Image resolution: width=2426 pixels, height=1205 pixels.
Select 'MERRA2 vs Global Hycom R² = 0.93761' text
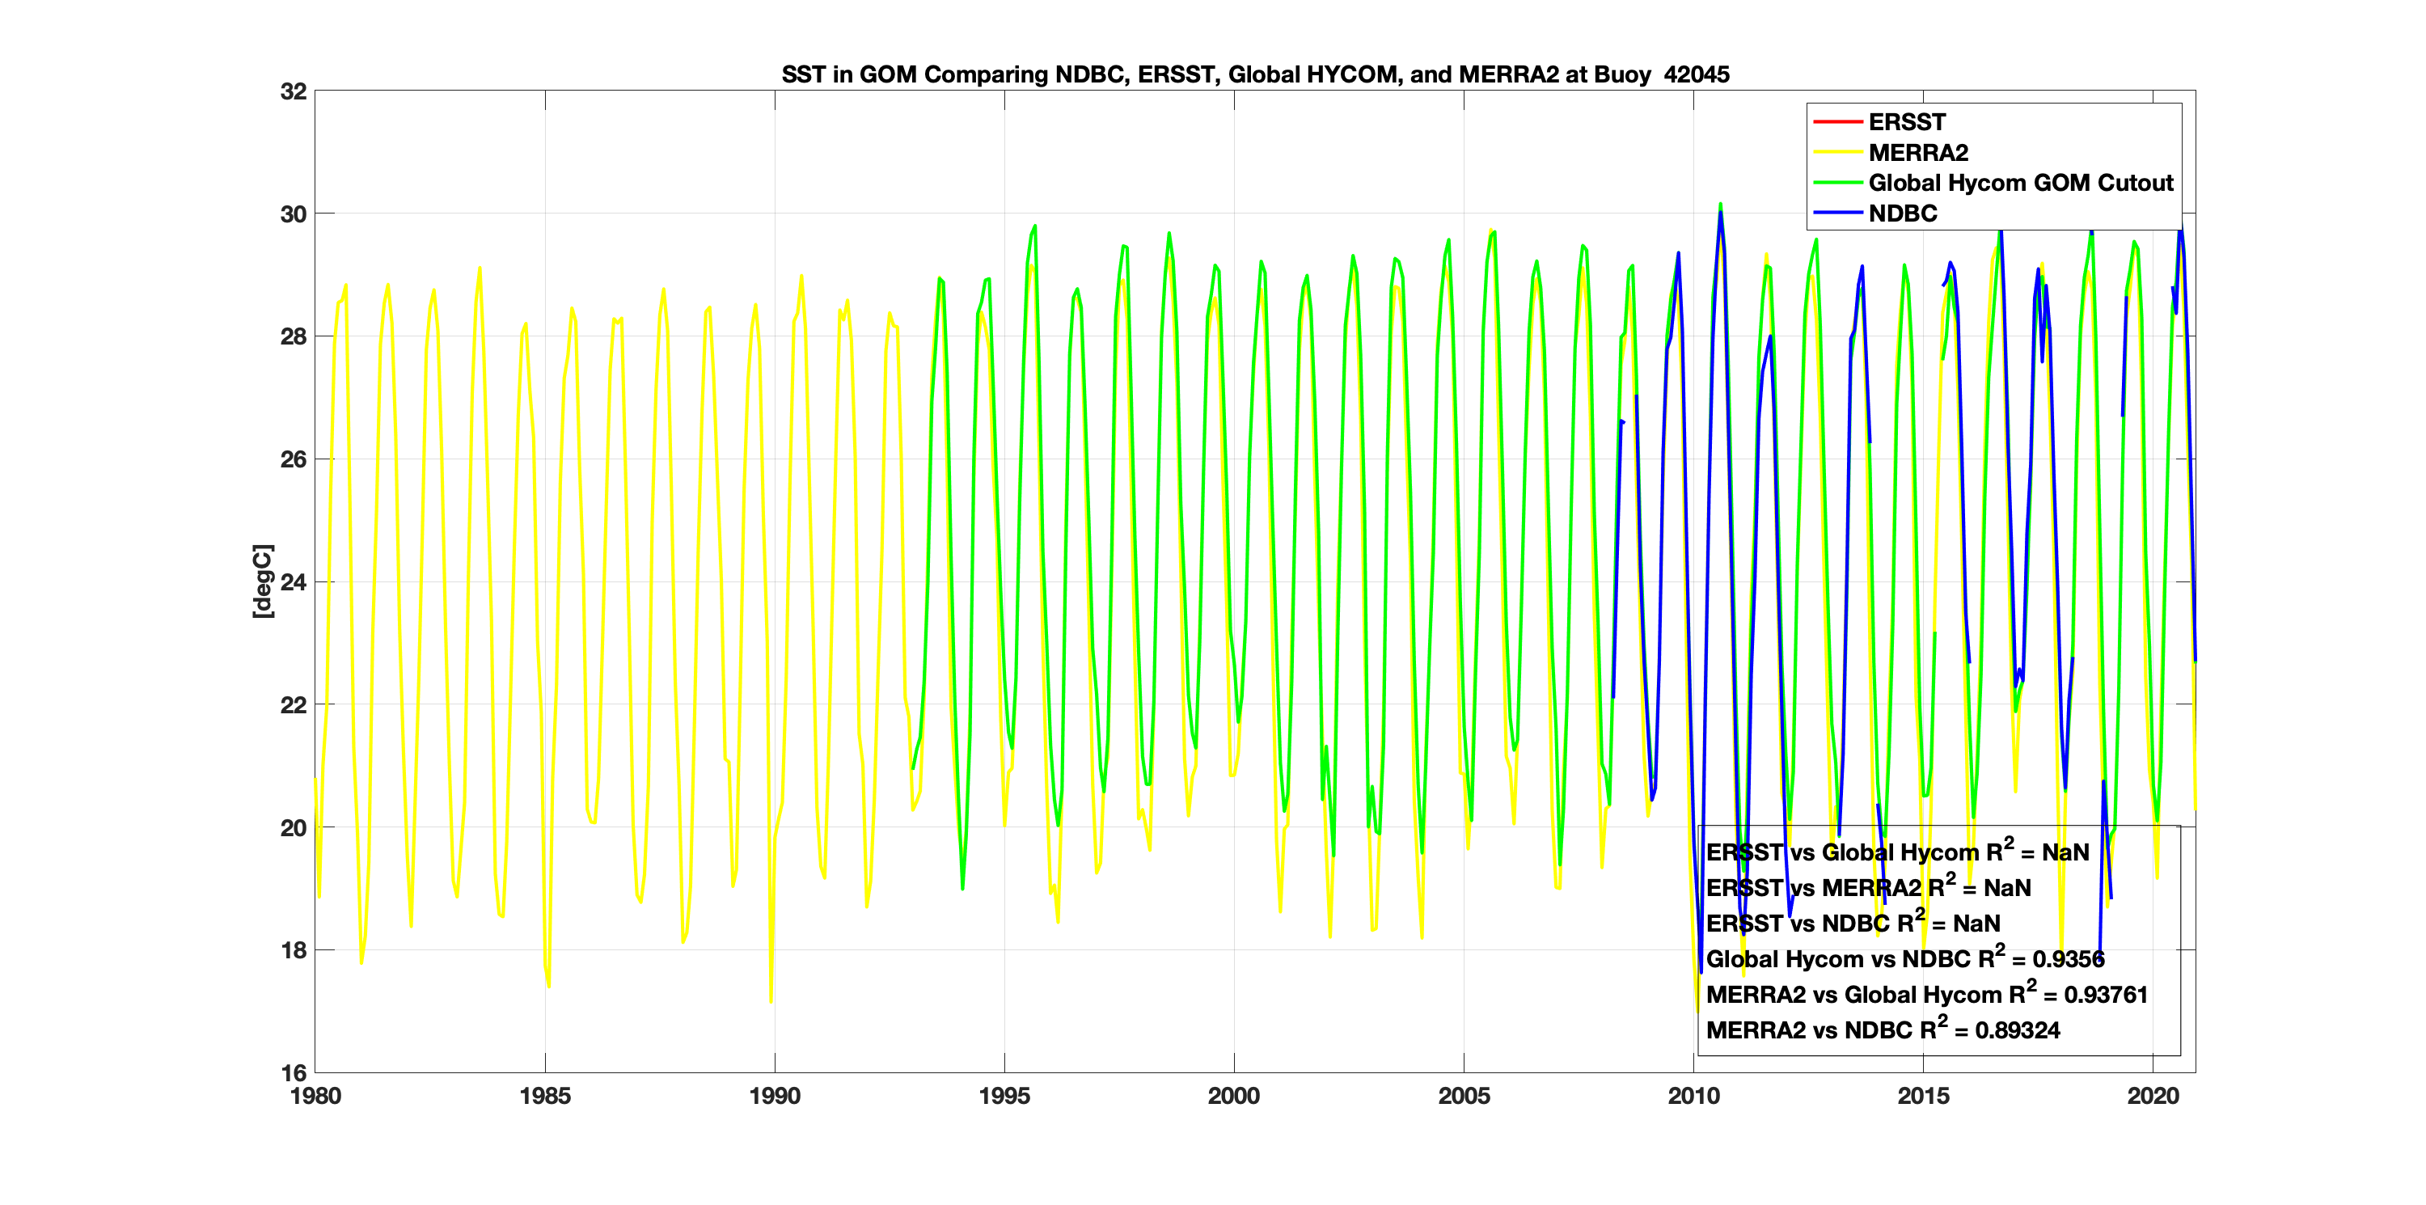click(1926, 995)
